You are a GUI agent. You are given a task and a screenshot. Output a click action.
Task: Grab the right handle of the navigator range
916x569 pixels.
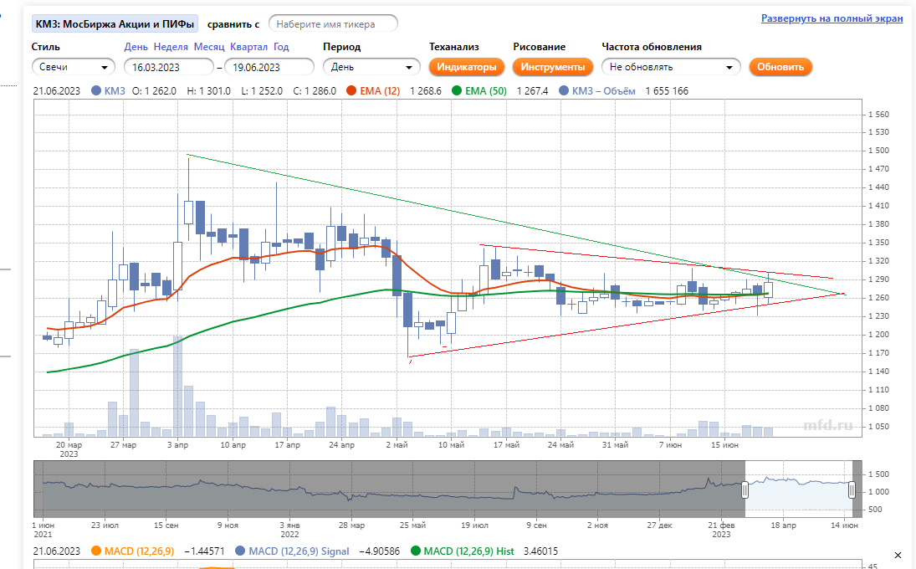pyautogui.click(x=852, y=490)
